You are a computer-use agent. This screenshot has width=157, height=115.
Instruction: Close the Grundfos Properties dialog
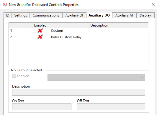pyautogui.click(x=153, y=4)
